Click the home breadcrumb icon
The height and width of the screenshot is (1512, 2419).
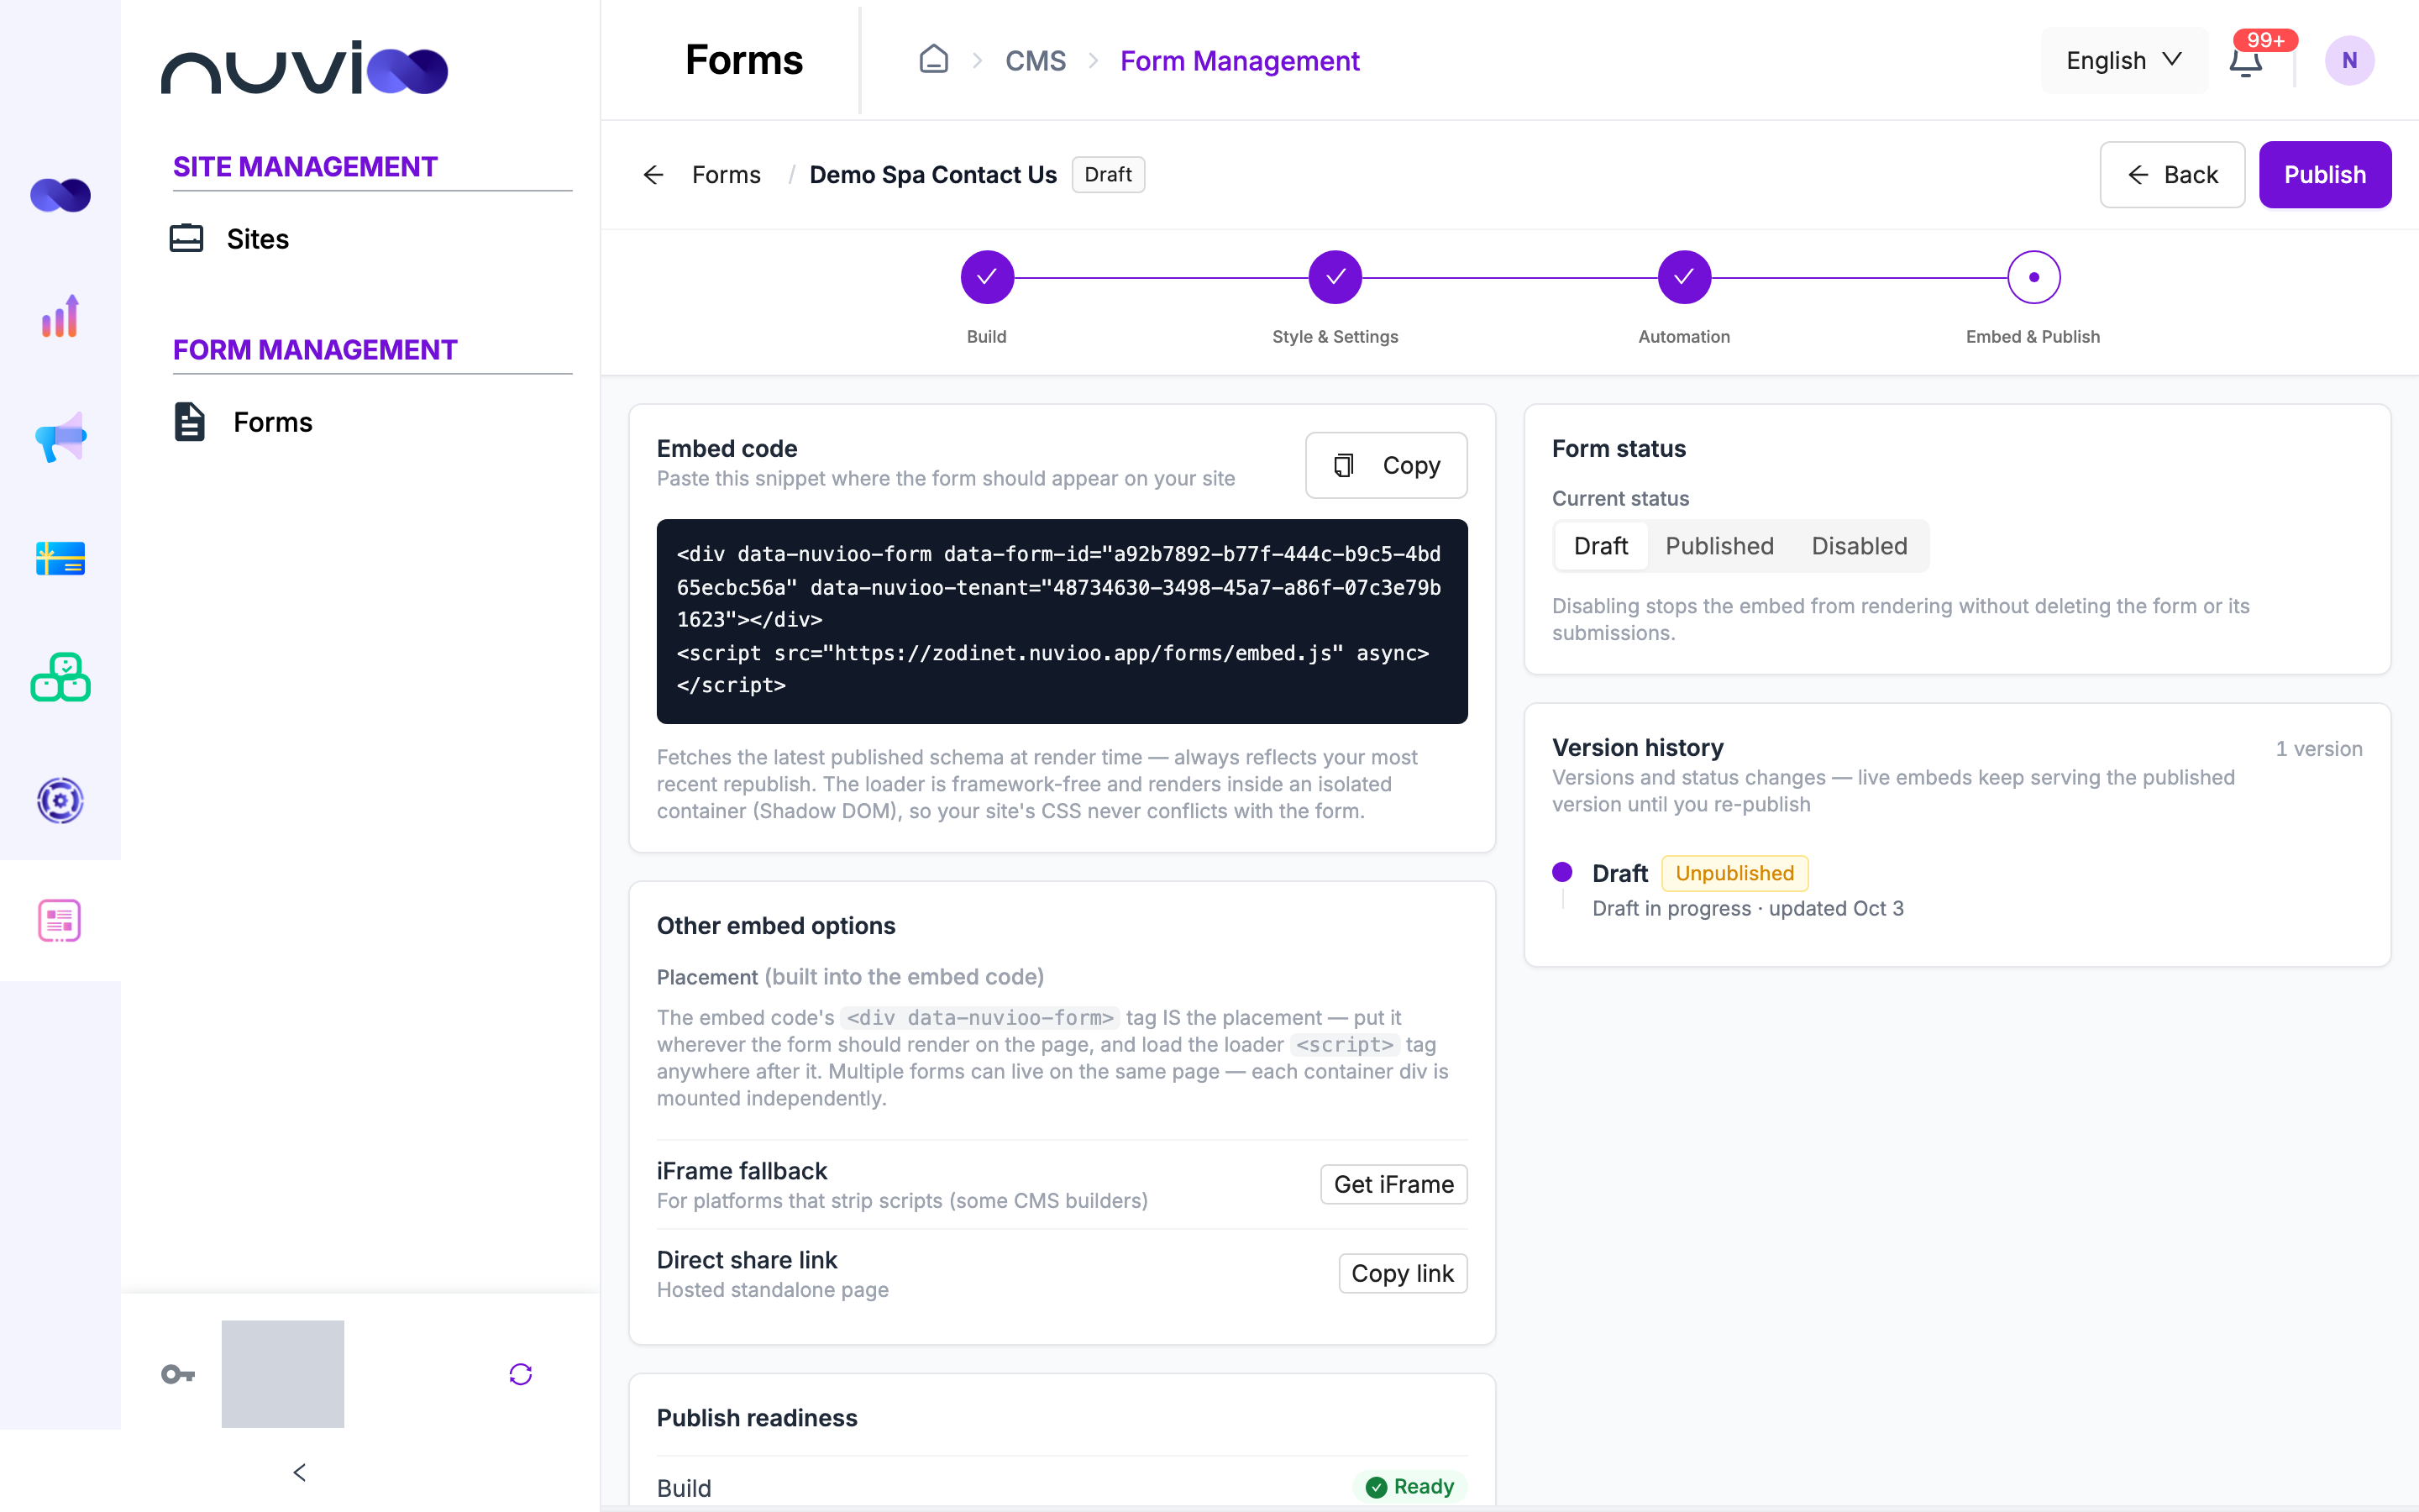(x=934, y=60)
